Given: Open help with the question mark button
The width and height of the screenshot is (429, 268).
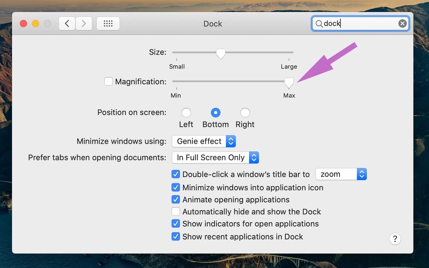Looking at the screenshot, I should click(x=395, y=239).
